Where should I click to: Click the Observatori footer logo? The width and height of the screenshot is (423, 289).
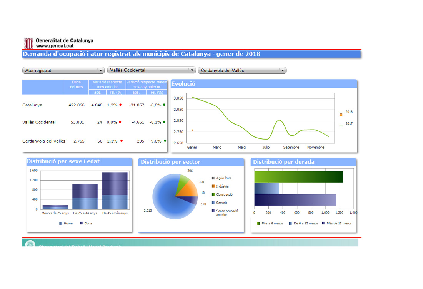click(30, 243)
